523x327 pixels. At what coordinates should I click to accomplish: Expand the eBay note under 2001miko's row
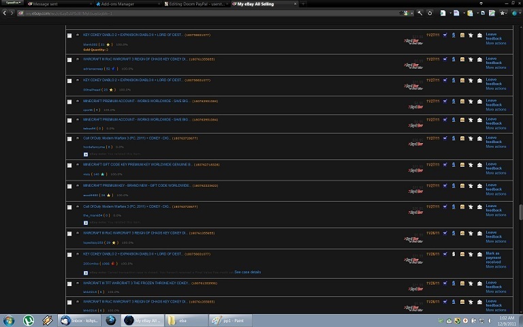tap(86, 273)
